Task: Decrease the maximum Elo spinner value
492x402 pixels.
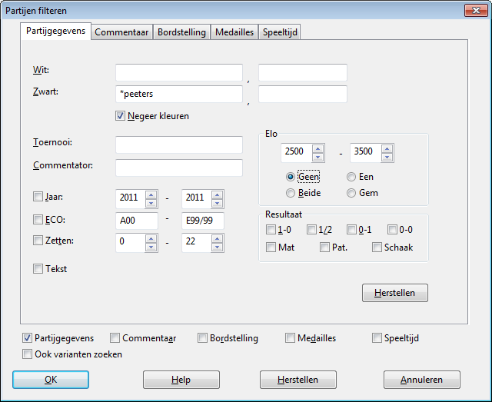Action: (x=387, y=156)
